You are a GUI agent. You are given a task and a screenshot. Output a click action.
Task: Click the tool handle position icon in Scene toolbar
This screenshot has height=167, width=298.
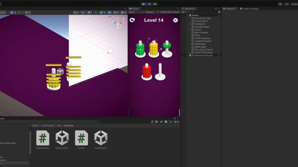tap(12, 13)
